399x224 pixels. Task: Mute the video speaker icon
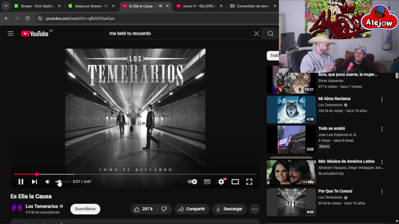(47, 182)
